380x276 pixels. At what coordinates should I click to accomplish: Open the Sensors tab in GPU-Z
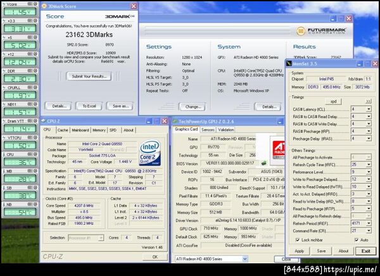[208, 129]
